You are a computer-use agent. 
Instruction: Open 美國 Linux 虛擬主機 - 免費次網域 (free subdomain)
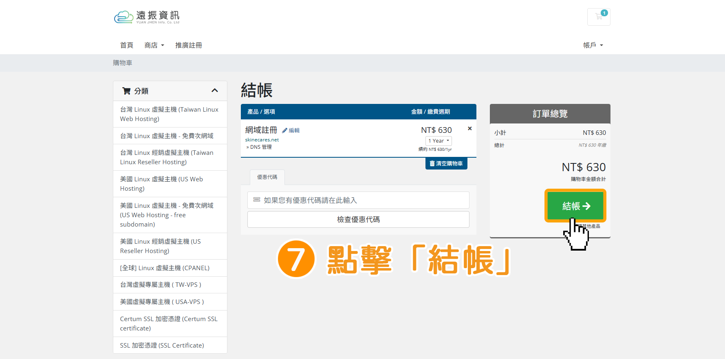170,215
